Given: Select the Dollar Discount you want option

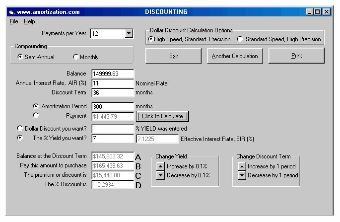Looking at the screenshot, I should 20,129.
